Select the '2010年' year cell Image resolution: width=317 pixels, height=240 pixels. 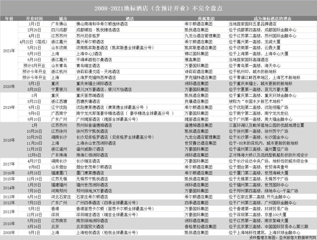(9, 224)
